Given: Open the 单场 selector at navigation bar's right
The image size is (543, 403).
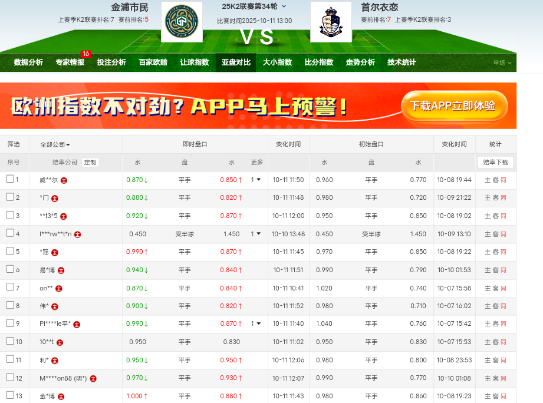Looking at the screenshot, I should pyautogui.click(x=502, y=62).
